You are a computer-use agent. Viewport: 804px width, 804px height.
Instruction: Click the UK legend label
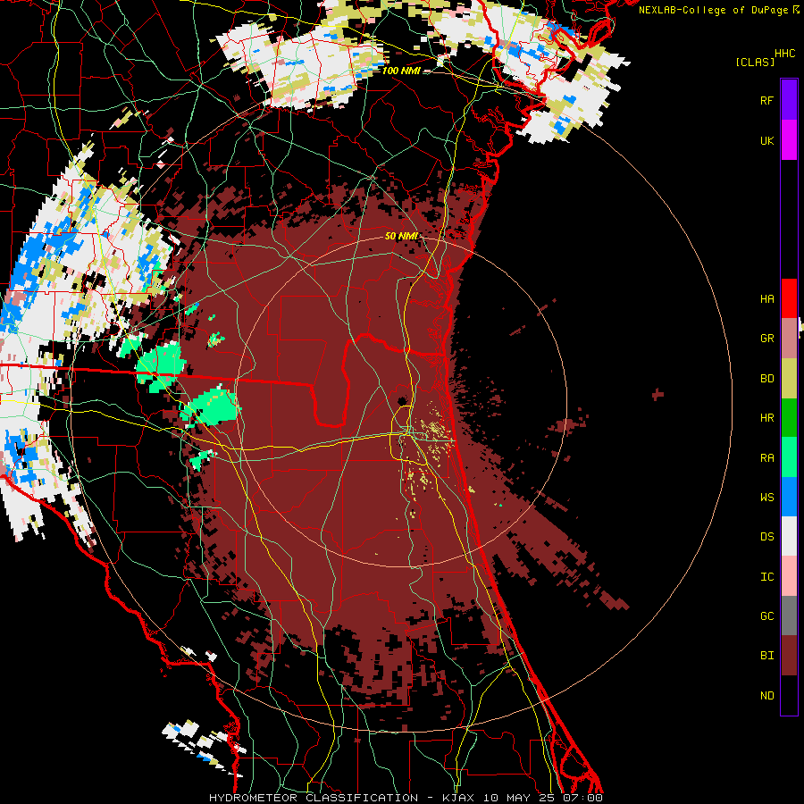[x=766, y=140]
